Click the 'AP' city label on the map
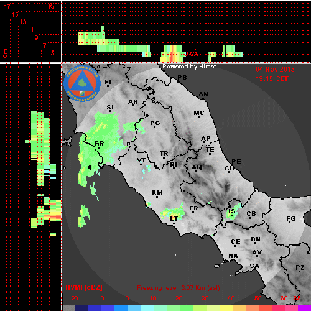This screenshot has width=311, height=311. 206,139
